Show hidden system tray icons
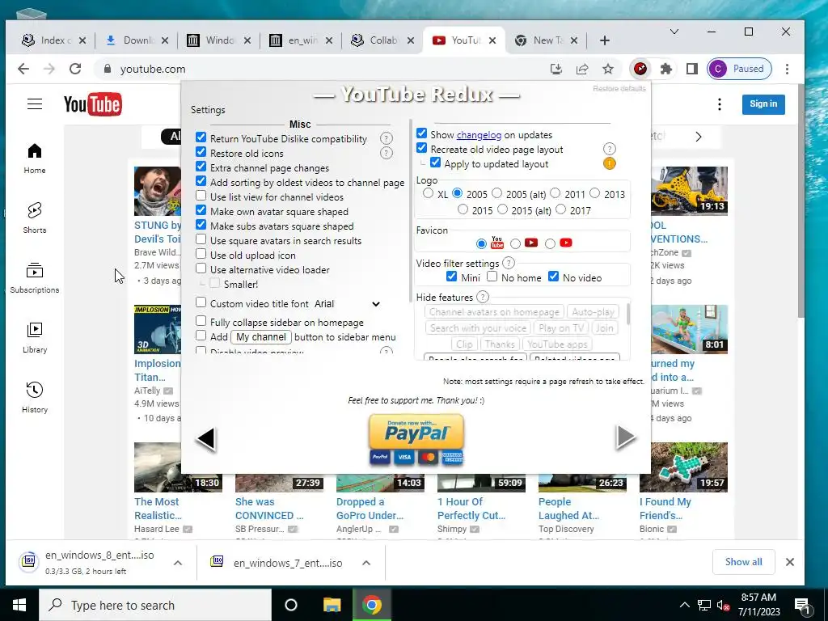 [684, 605]
